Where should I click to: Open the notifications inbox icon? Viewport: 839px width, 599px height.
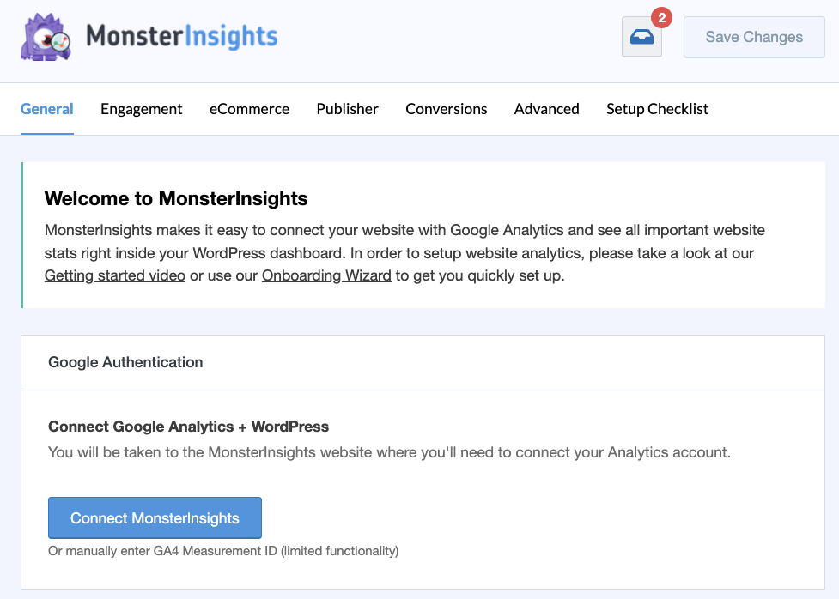[641, 38]
